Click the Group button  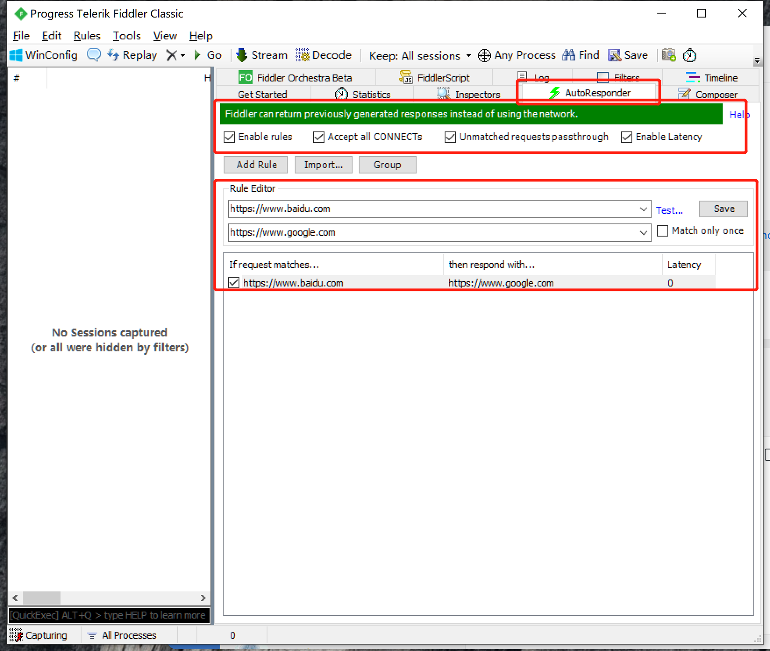coord(387,165)
